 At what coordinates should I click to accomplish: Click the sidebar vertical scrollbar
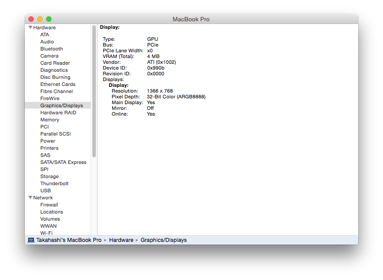pyautogui.click(x=94, y=91)
